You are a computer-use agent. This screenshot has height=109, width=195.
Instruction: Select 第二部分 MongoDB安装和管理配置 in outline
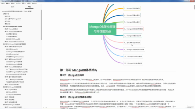pos(14,44)
